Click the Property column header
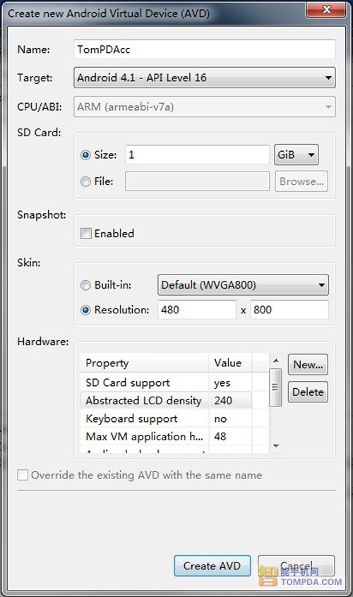Image resolution: width=353 pixels, height=597 pixels. [x=145, y=363]
